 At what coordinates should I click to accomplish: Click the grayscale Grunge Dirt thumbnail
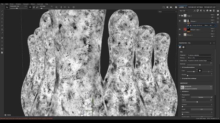tap(182, 87)
